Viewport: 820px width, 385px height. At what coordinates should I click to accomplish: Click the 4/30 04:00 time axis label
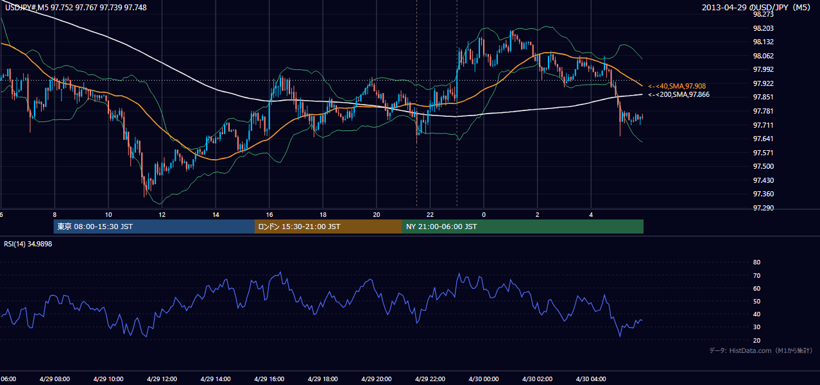[x=591, y=379]
